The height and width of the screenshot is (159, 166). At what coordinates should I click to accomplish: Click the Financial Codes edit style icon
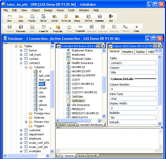(68, 59)
